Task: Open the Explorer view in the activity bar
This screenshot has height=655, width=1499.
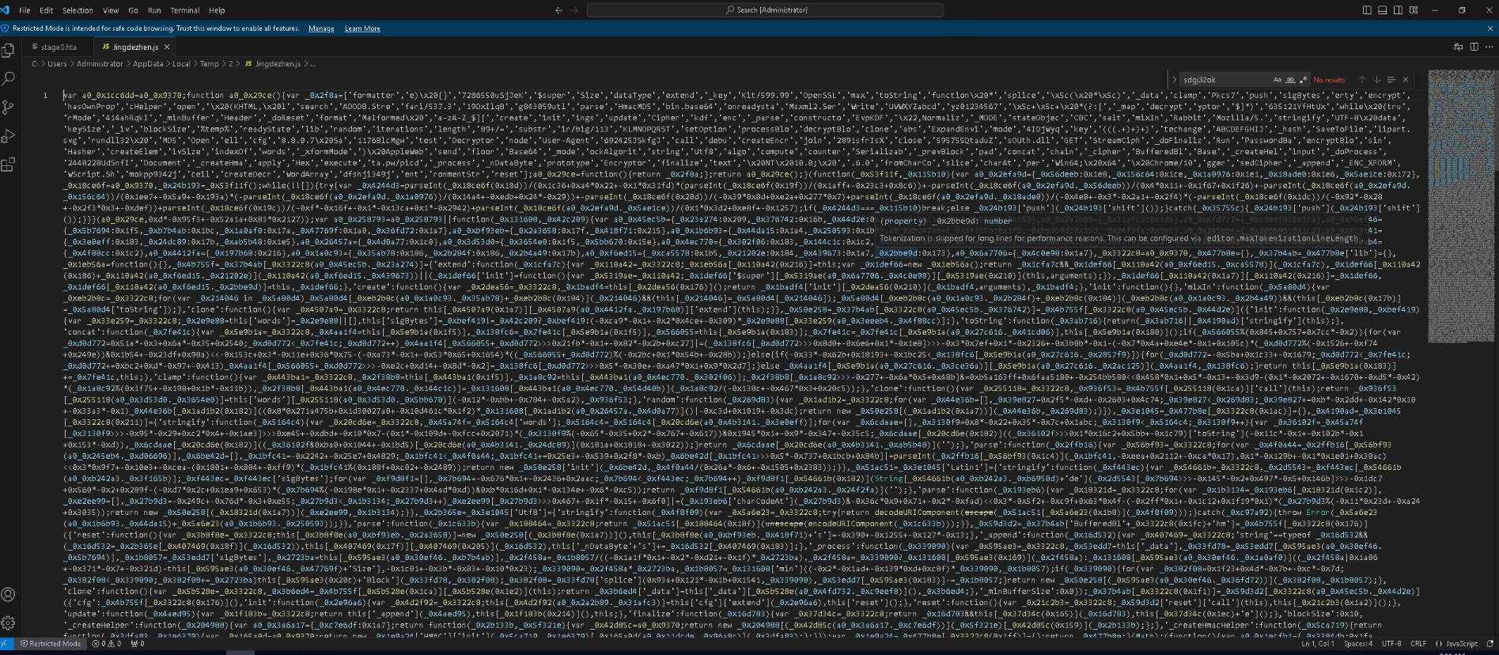Action: click(9, 50)
